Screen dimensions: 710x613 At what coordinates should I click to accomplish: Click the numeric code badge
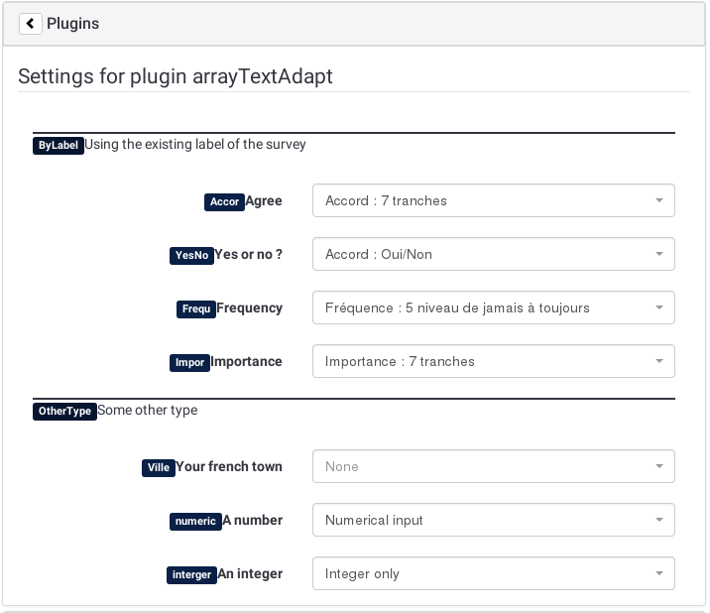pyautogui.click(x=195, y=521)
